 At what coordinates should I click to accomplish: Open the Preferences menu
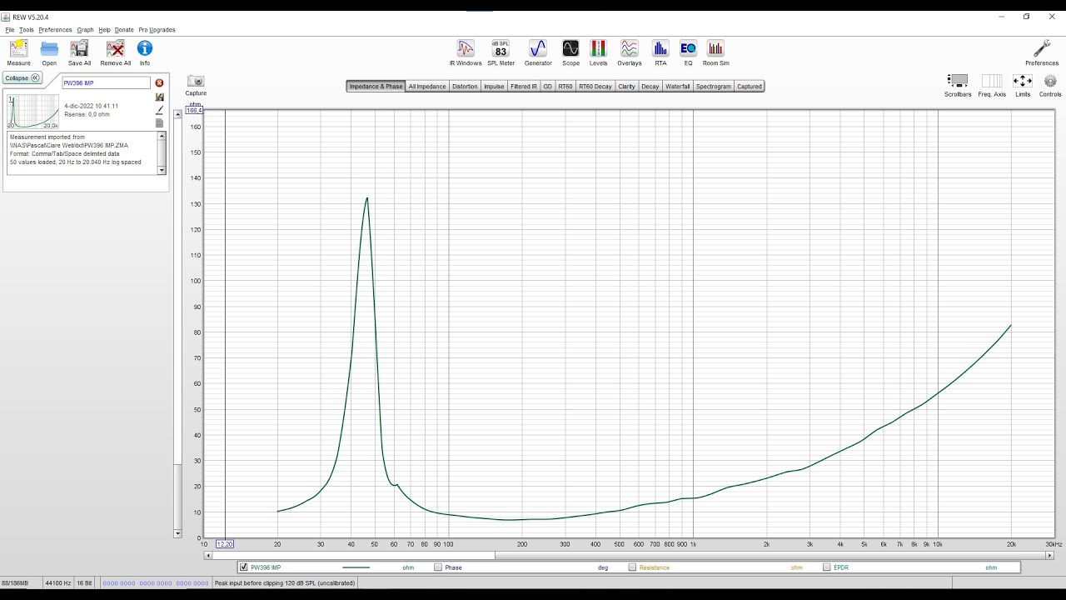[55, 30]
